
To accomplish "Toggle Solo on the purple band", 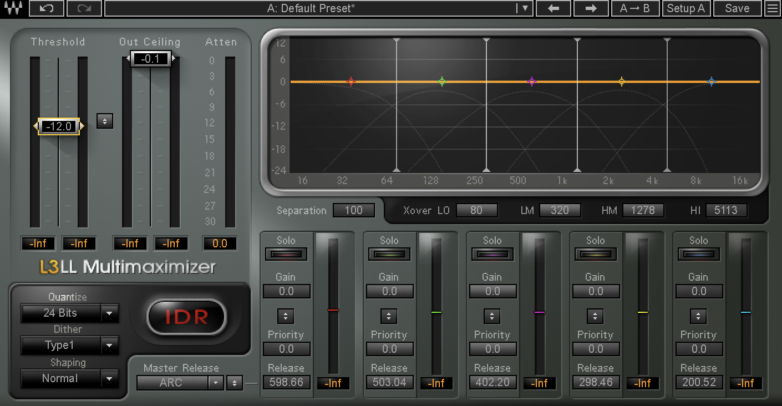I will coord(492,254).
